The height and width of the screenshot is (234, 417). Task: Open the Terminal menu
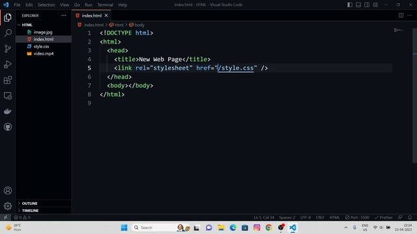[x=105, y=5]
